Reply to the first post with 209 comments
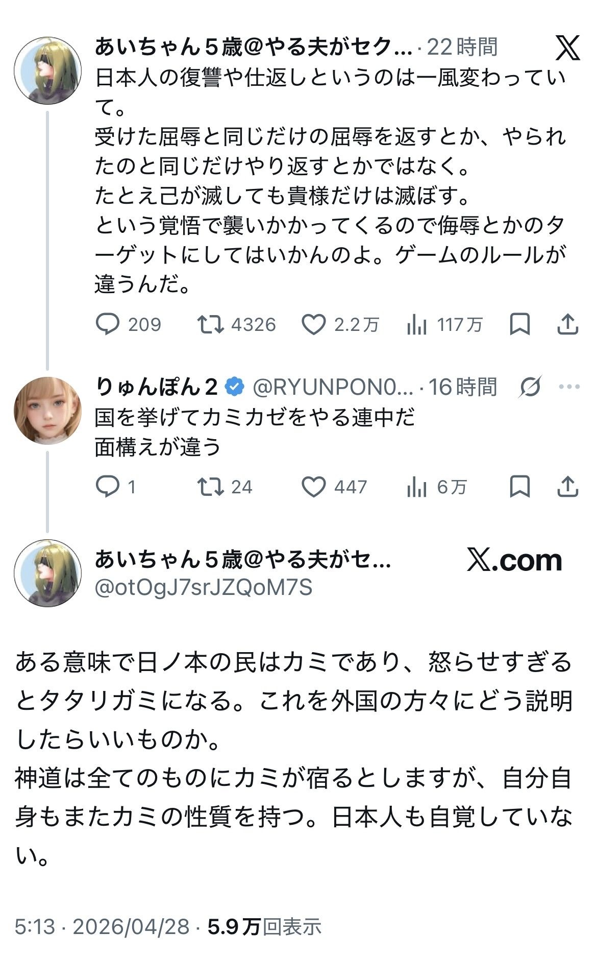Viewport: 597px width, 957px height. 108,324
